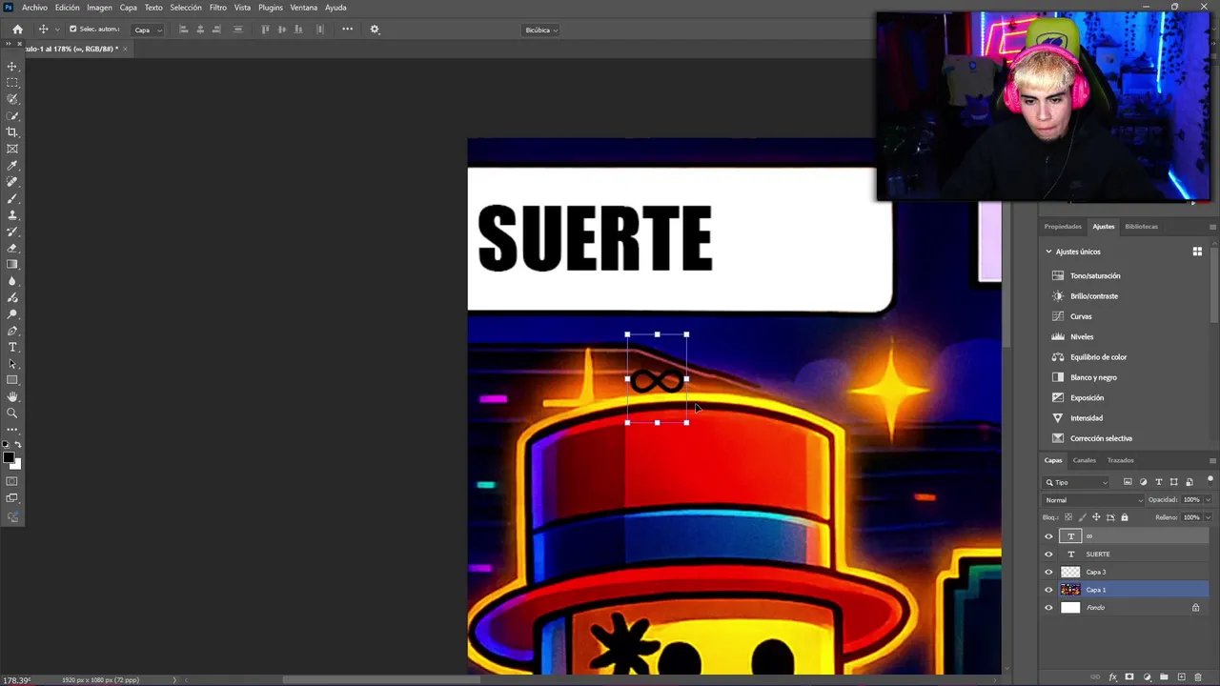Link layers icon at panel bottom
Image resolution: width=1220 pixels, height=686 pixels.
pyautogui.click(x=1095, y=677)
